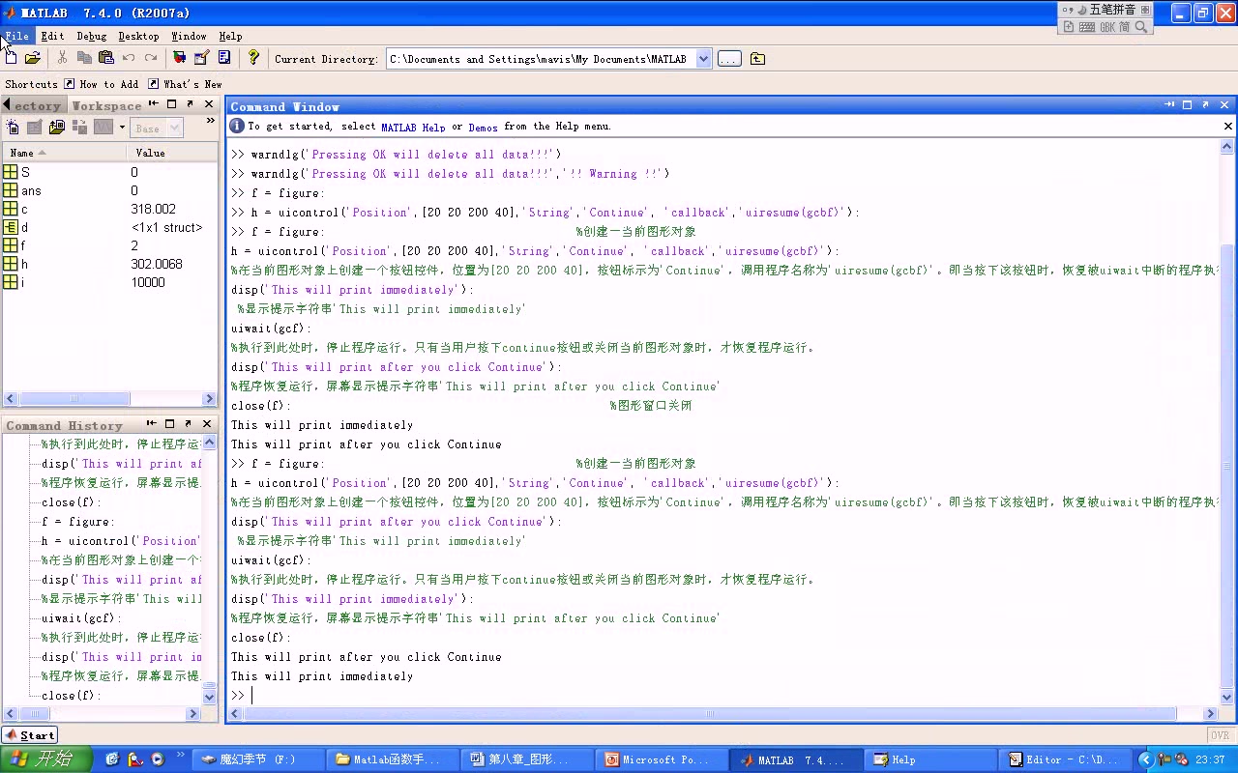Show more Workspace toolbar items via chevron
Image resolution: width=1238 pixels, height=773 pixels.
[x=211, y=121]
